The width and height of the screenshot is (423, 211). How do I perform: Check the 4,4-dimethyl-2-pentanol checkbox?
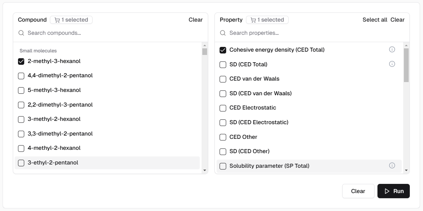pyautogui.click(x=21, y=76)
